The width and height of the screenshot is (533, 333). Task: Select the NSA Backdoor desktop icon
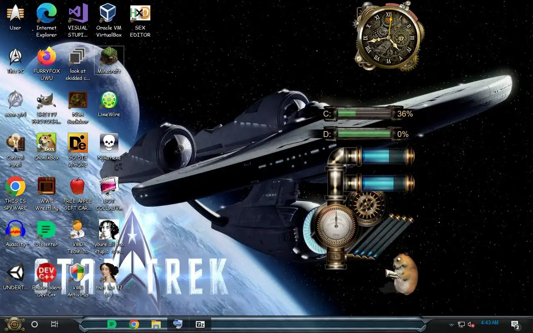click(78, 107)
